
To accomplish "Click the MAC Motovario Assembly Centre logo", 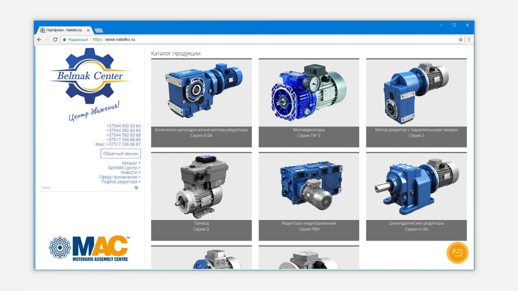I will tap(90, 248).
